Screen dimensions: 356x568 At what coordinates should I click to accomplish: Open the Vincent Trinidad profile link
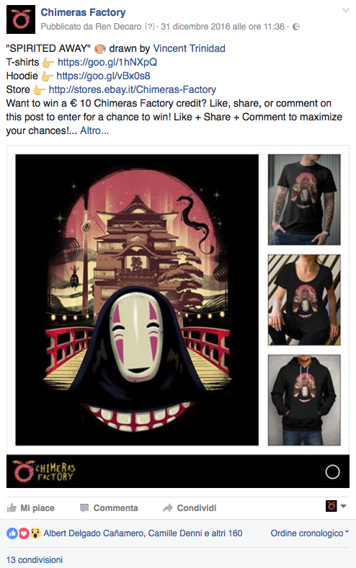[189, 48]
